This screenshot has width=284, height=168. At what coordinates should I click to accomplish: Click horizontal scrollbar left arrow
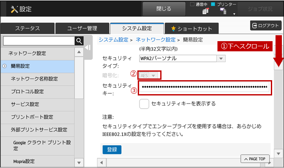tap(102, 163)
